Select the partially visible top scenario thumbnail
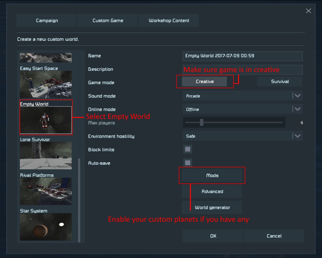This screenshot has width=322, height=258. pos(46,58)
